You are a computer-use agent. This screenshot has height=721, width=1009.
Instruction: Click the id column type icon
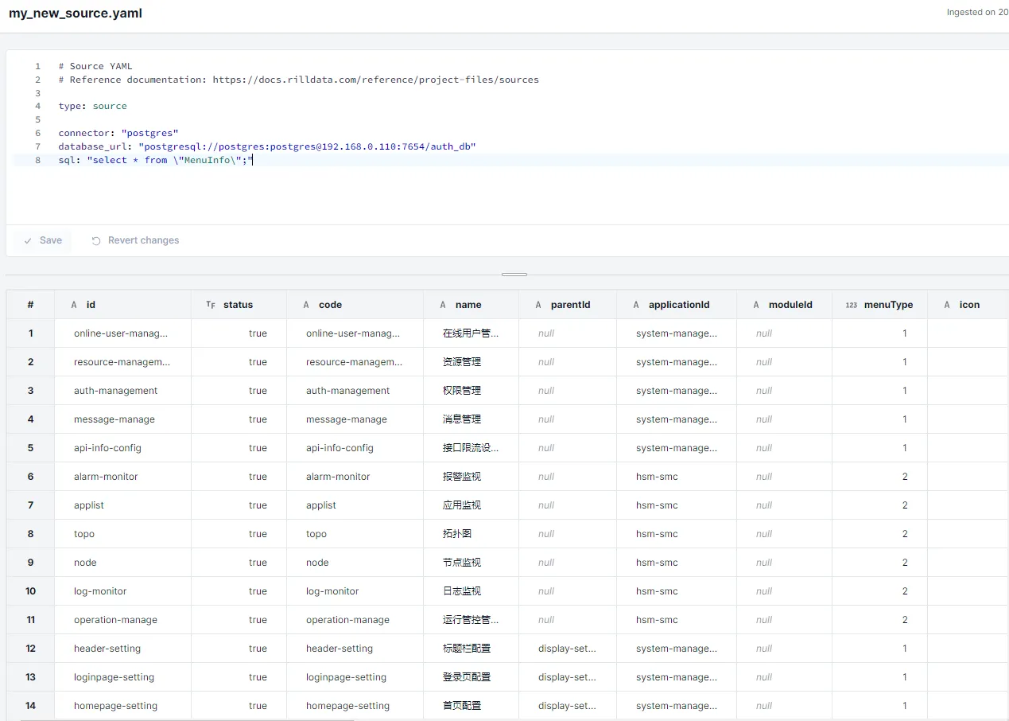click(x=74, y=305)
